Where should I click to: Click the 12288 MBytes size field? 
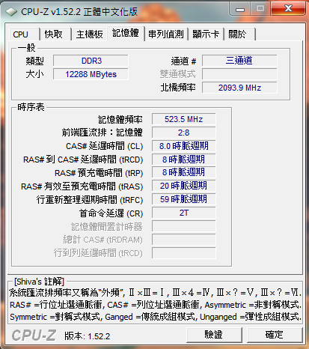[91, 74]
